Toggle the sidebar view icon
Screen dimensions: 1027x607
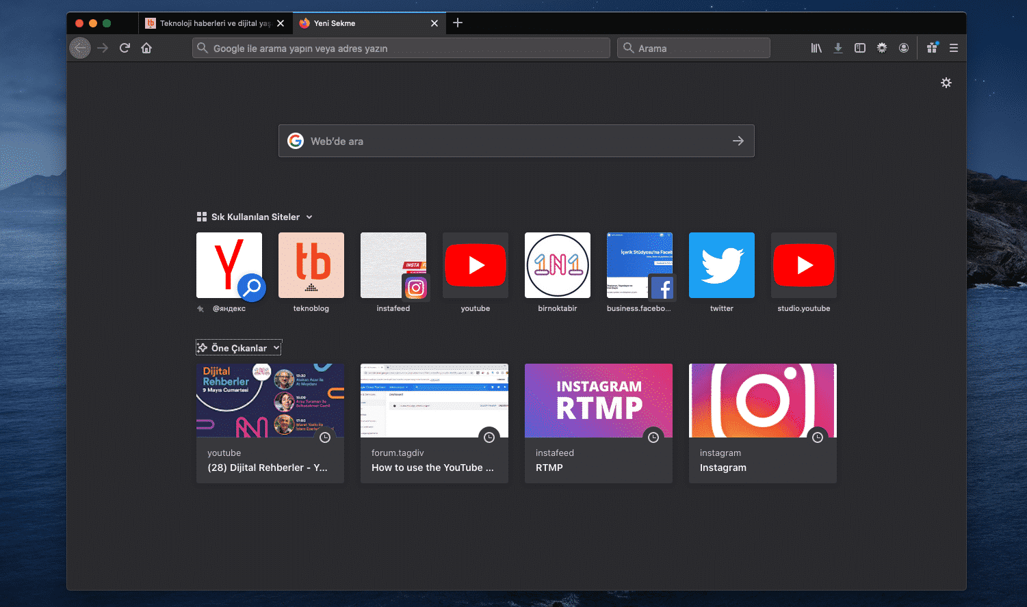tap(860, 48)
